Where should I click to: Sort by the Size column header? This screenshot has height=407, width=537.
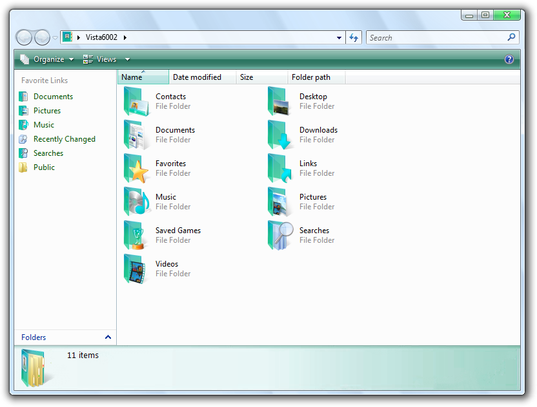click(x=247, y=77)
